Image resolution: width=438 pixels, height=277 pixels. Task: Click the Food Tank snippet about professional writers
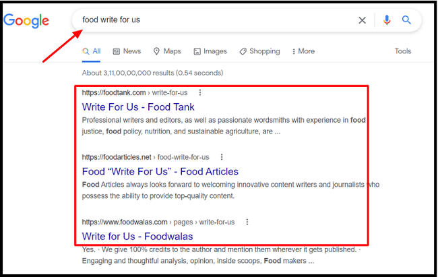tap(224, 126)
